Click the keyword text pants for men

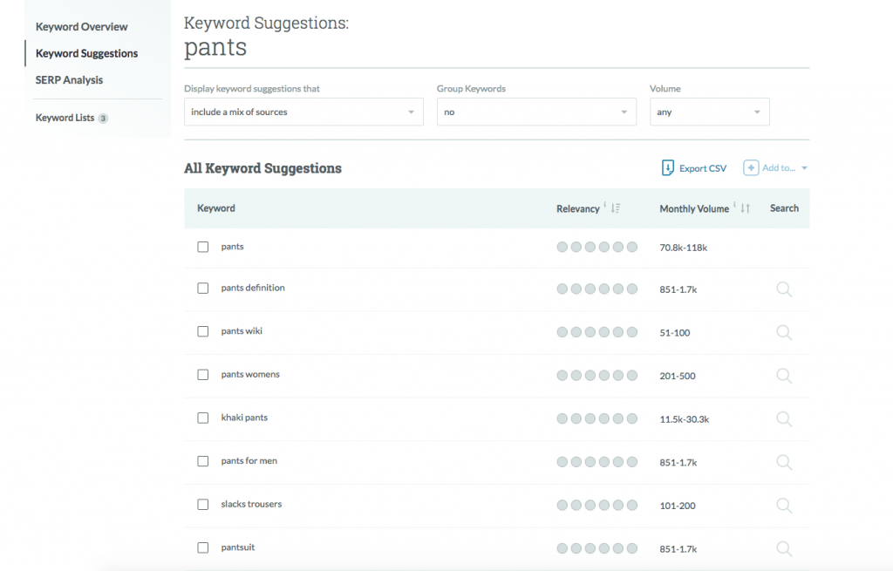[x=249, y=460]
